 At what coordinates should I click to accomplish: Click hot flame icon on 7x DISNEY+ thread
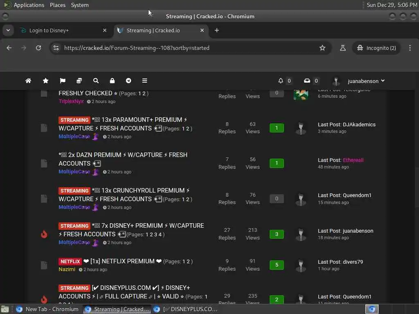(44, 234)
